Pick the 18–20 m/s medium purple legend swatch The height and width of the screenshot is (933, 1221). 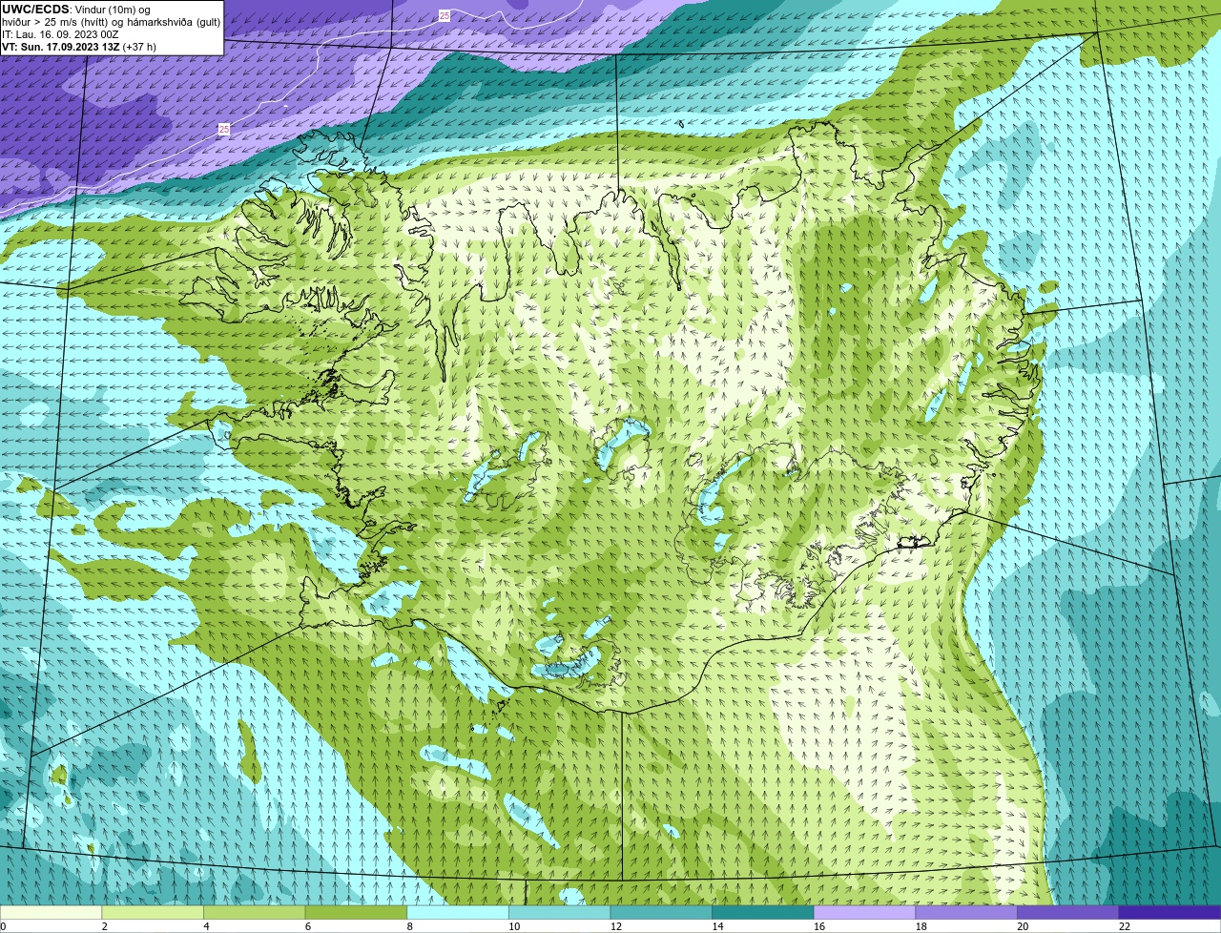coord(966,913)
